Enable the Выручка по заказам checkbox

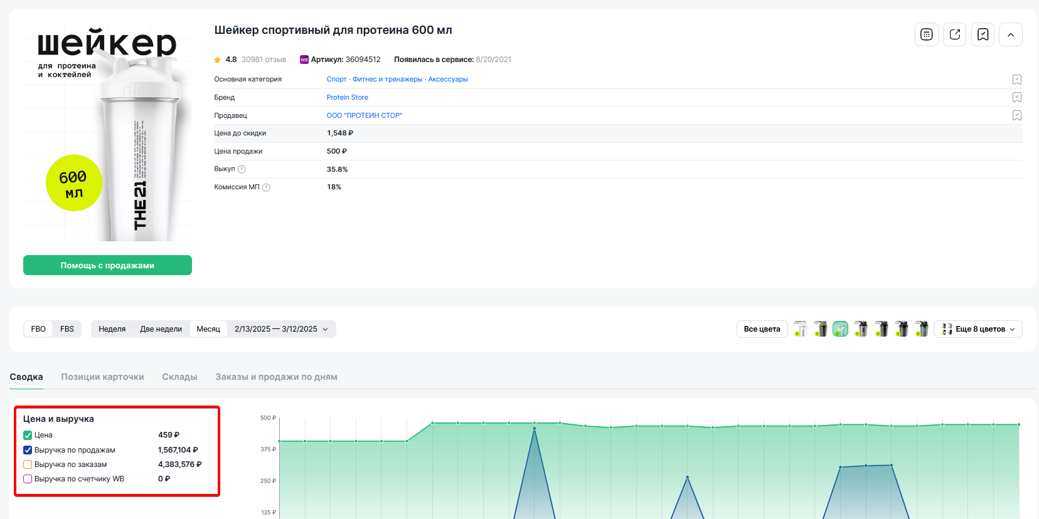pos(28,464)
